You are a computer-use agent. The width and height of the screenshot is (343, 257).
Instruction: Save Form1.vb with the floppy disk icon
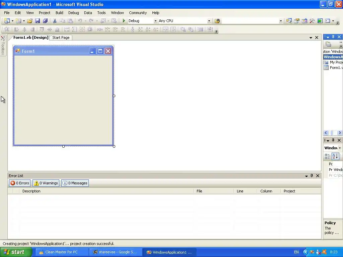[38, 21]
